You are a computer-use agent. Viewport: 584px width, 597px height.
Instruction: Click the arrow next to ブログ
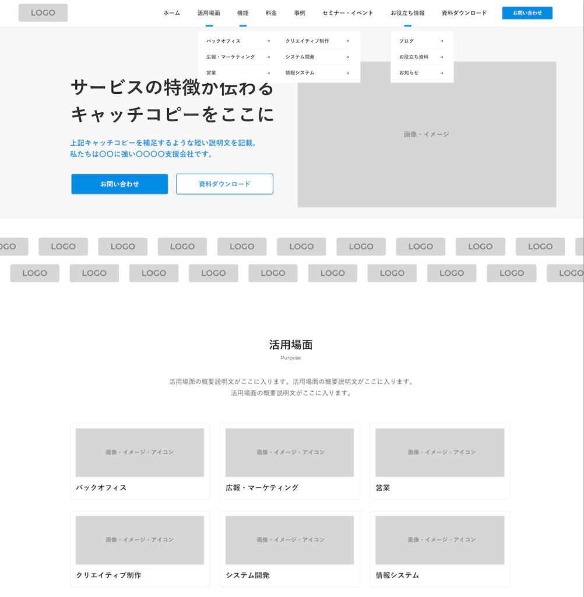click(442, 41)
